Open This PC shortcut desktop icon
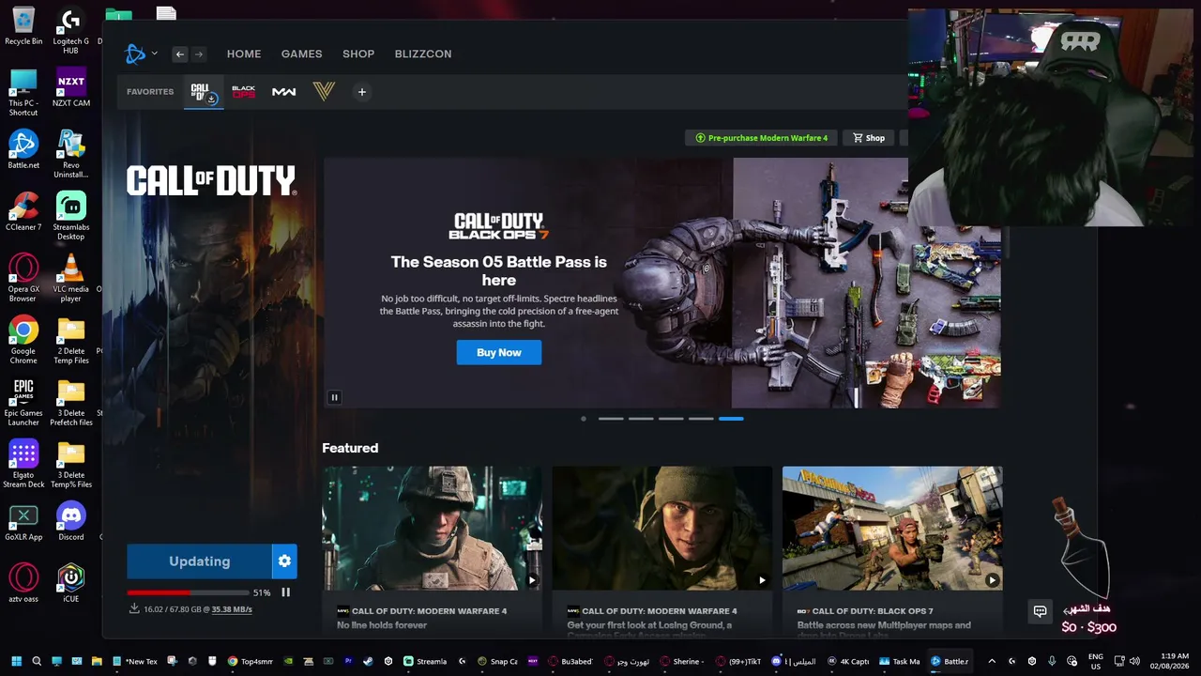Screen dimensions: 1201x676 tap(23, 92)
